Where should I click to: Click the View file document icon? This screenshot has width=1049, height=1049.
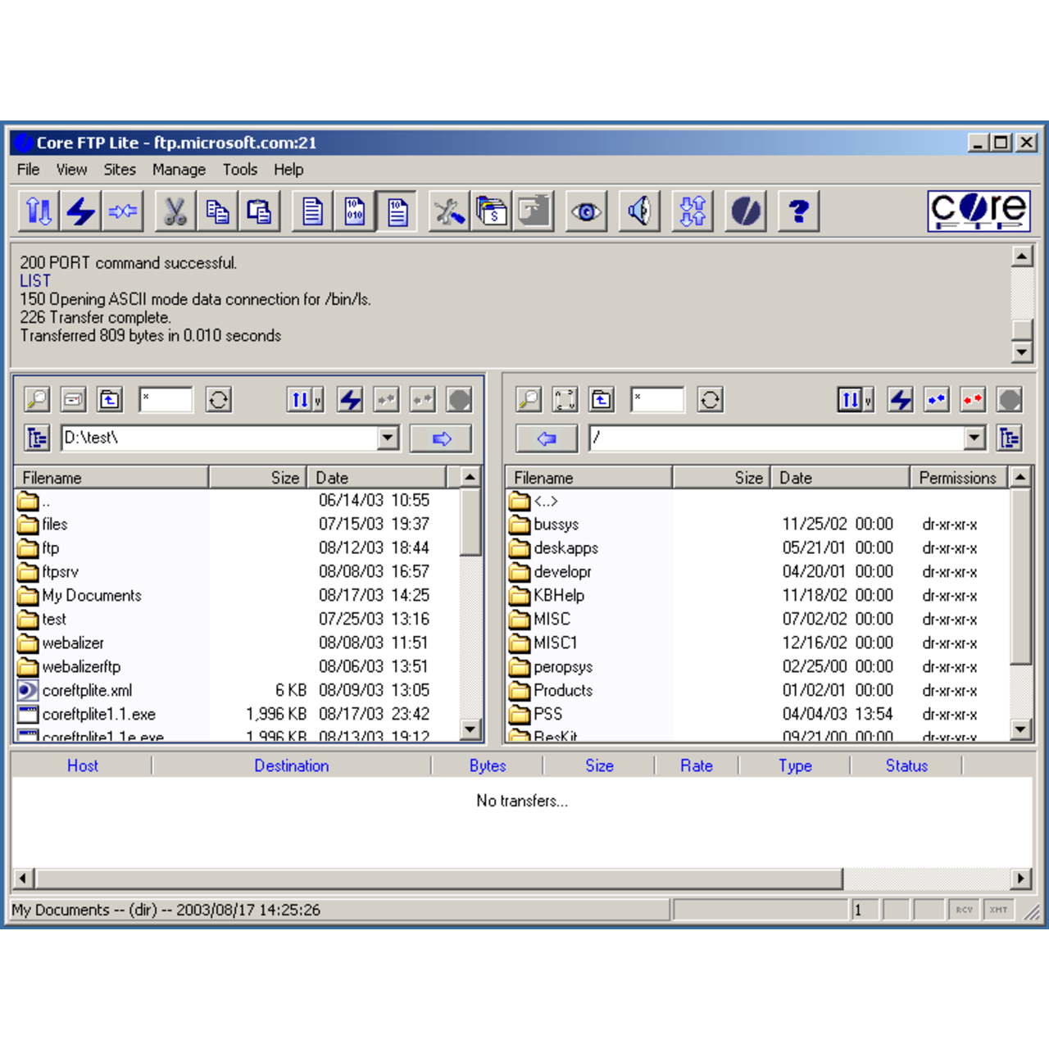(x=312, y=211)
